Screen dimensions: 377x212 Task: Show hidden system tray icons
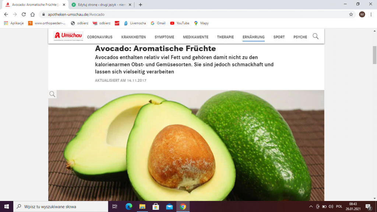point(311,206)
